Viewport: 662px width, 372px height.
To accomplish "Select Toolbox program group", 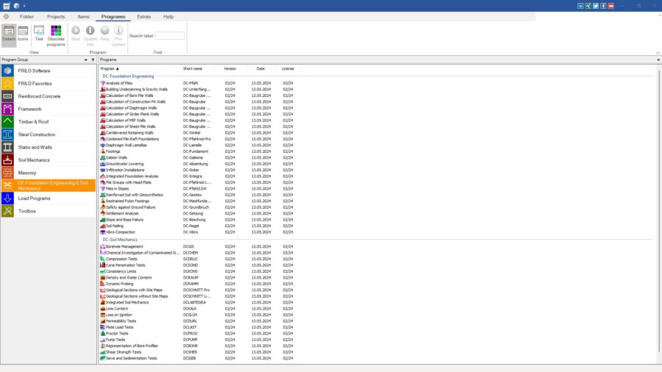I will pos(48,211).
